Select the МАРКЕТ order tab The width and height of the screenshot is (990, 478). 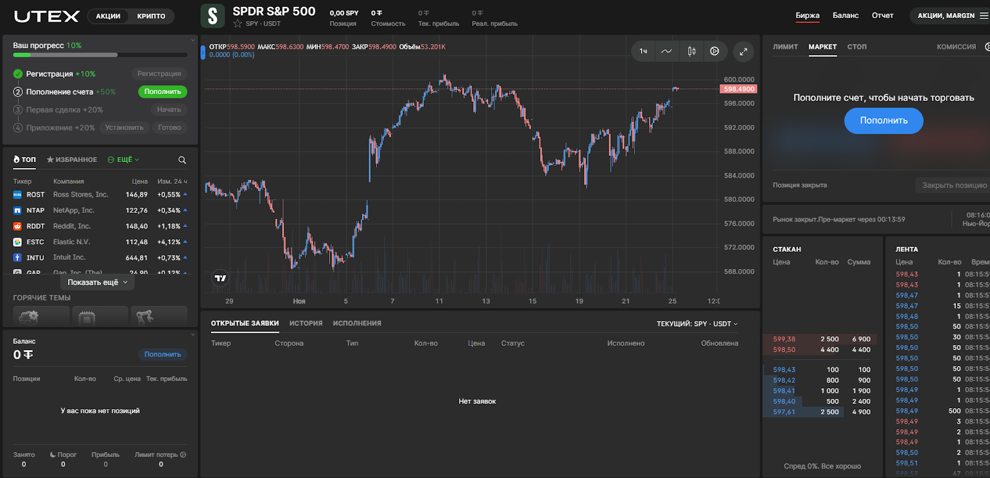(822, 47)
